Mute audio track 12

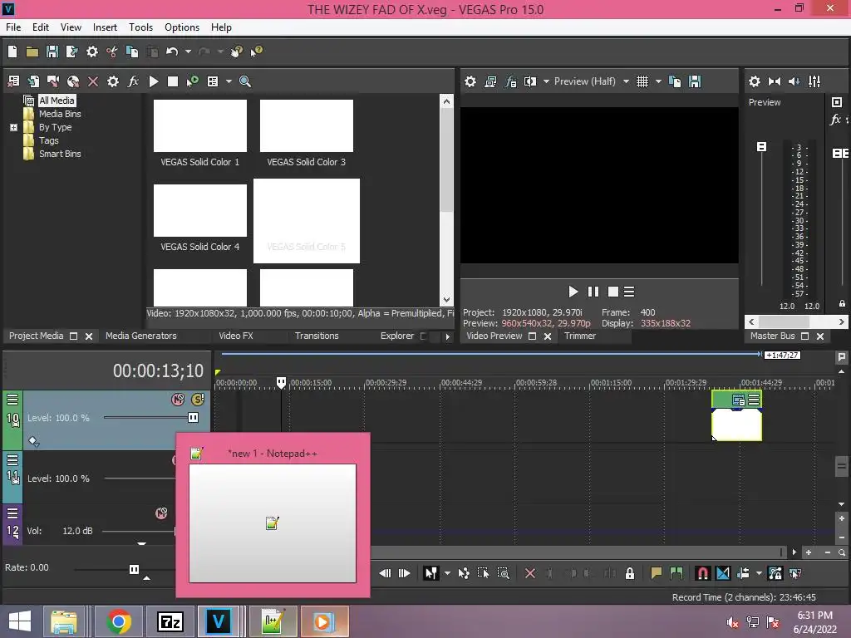[161, 513]
